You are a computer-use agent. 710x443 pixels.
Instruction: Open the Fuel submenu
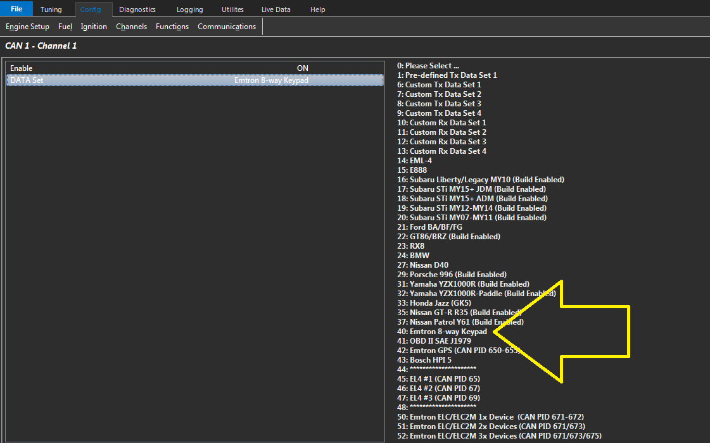tap(65, 27)
